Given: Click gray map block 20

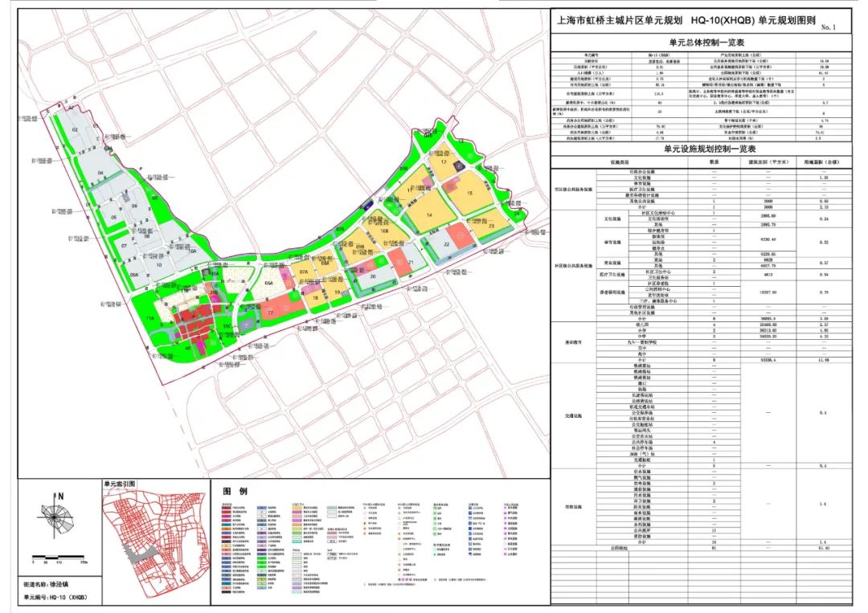Looking at the screenshot, I should tap(373, 276).
